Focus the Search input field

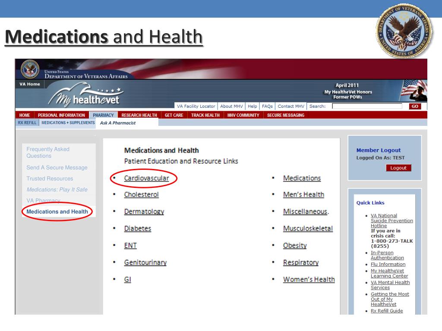(367, 106)
